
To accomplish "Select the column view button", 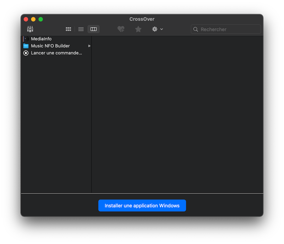I will 93,29.
